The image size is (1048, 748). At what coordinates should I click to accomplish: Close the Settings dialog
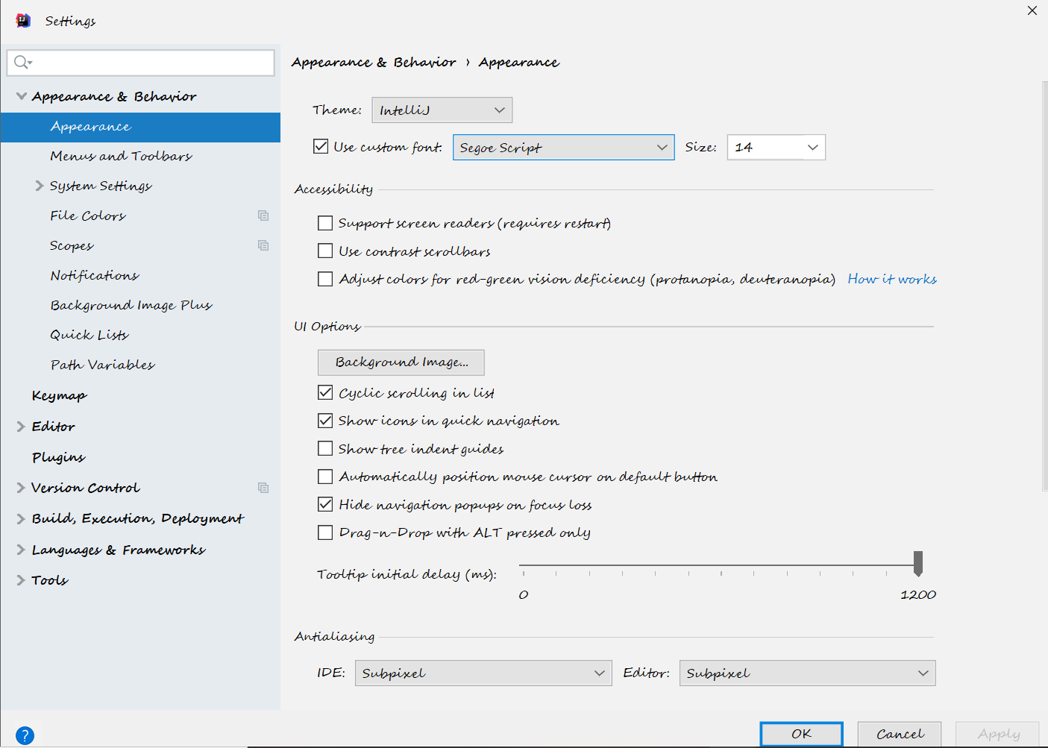point(1032,10)
